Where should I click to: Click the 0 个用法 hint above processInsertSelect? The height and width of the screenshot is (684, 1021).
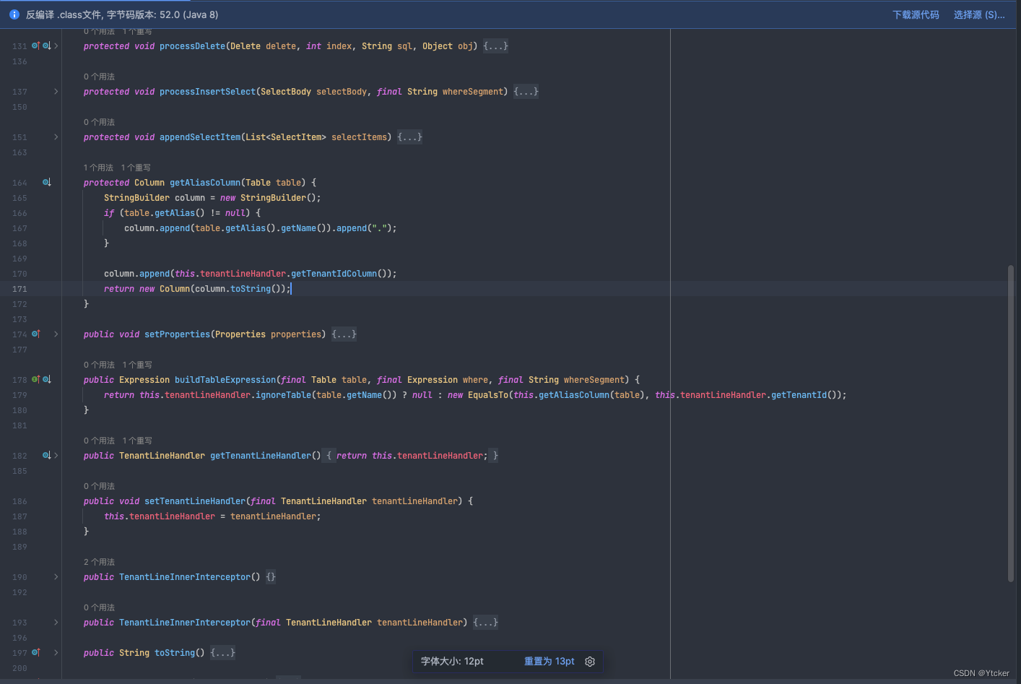(99, 77)
